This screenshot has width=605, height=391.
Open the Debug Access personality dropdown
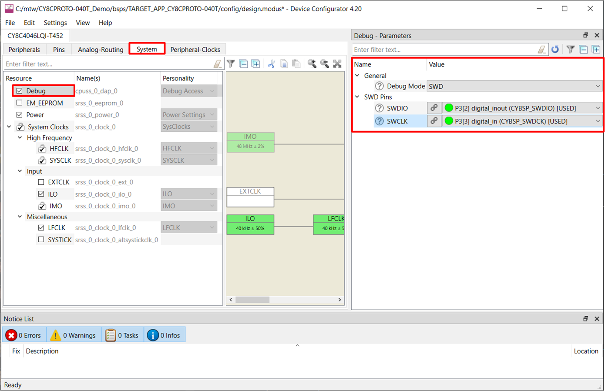189,91
